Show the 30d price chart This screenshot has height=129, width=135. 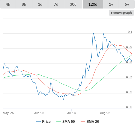(73, 4)
